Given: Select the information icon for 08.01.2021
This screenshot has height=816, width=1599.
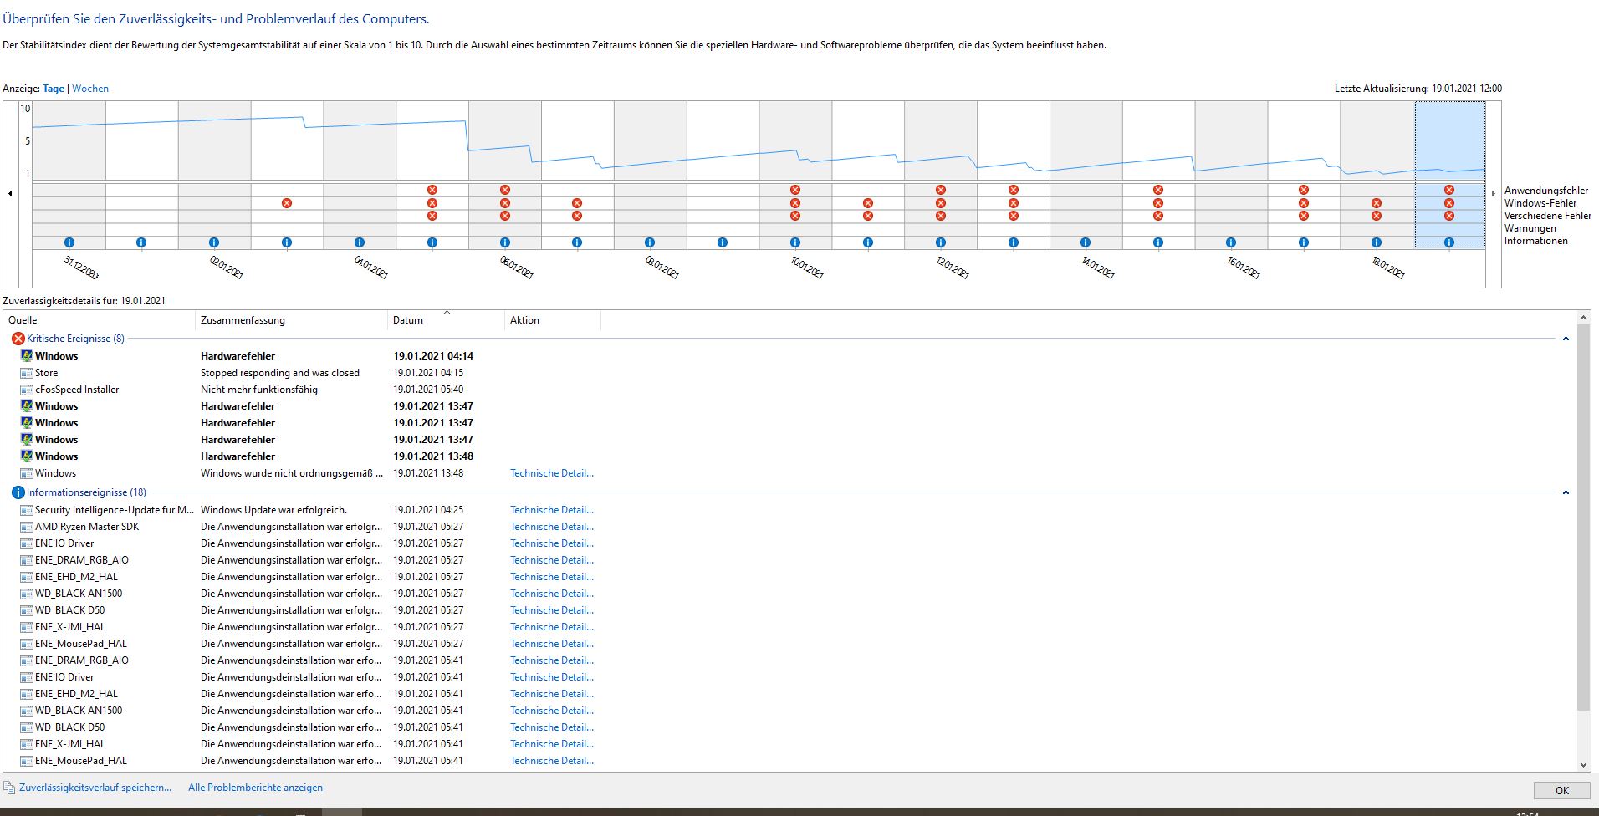Looking at the screenshot, I should (x=650, y=242).
